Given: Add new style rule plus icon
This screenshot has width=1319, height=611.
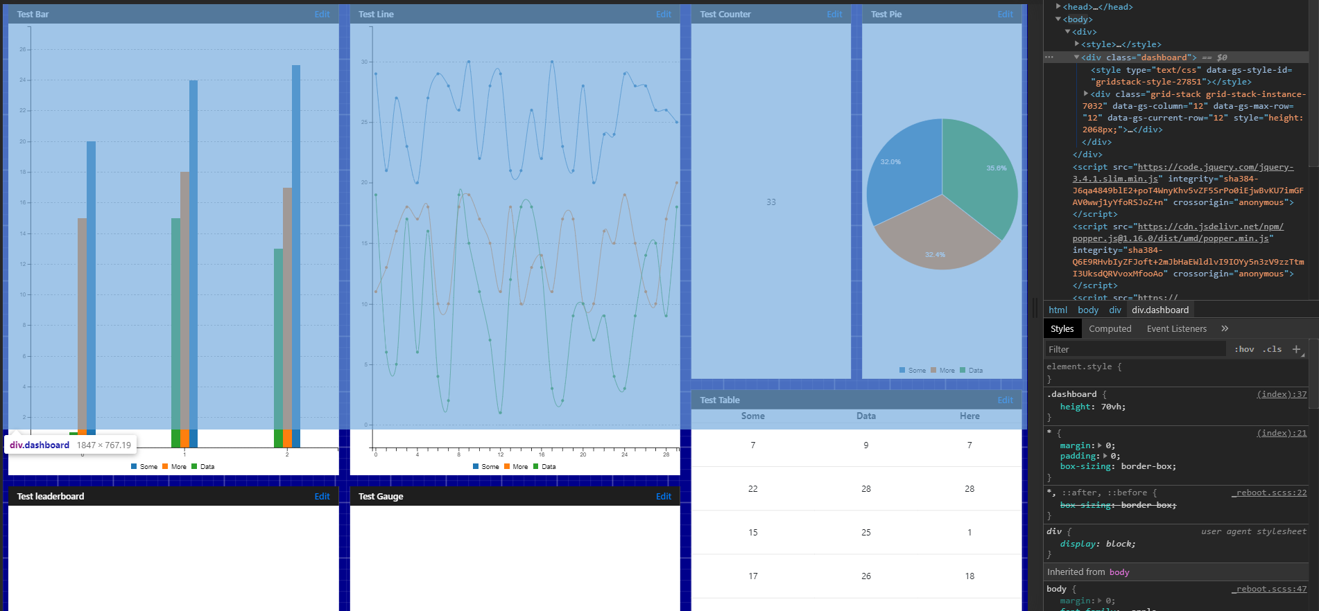Looking at the screenshot, I should click(1296, 349).
